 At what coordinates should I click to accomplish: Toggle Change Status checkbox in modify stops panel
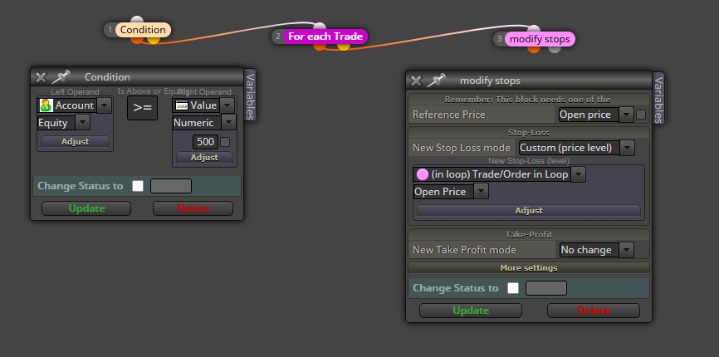[513, 288]
